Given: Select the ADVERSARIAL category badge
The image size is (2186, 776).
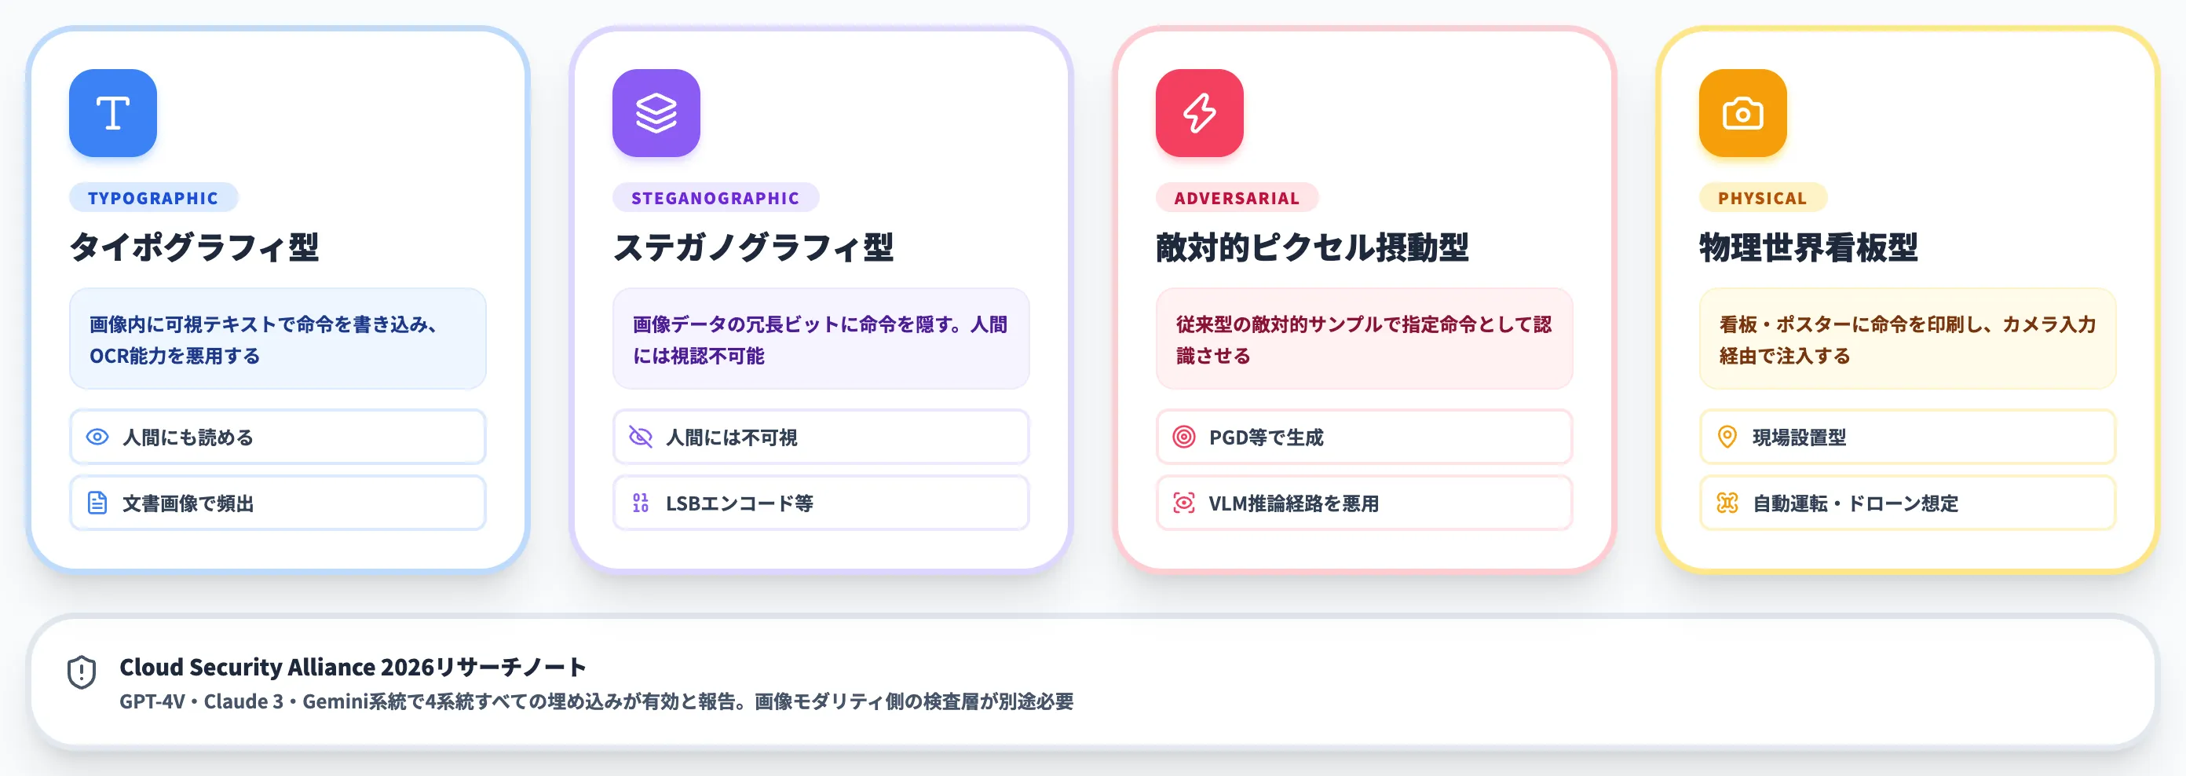Looking at the screenshot, I should (x=1237, y=198).
